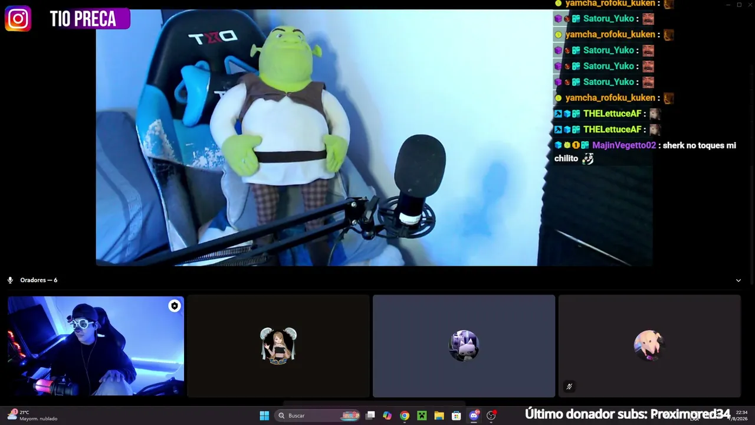
Task: Click the muted microphone icon on the speaker tile
Action: pyautogui.click(x=569, y=387)
